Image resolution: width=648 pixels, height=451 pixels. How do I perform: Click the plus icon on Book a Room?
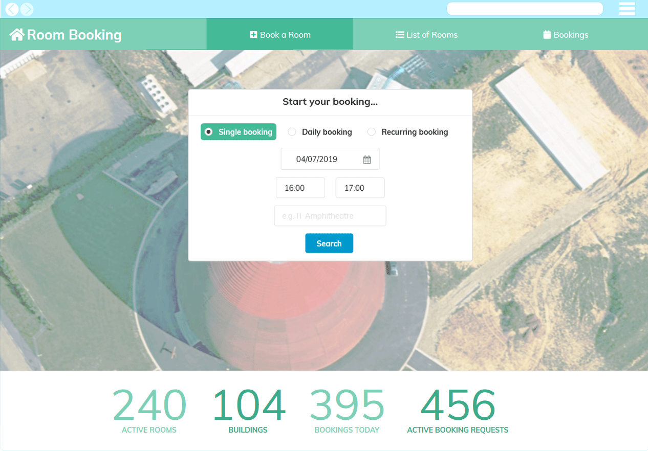pyautogui.click(x=253, y=35)
